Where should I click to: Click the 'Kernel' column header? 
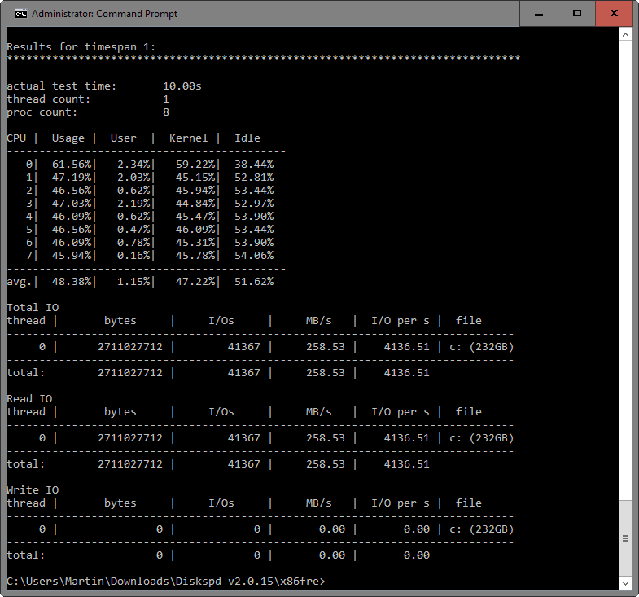[x=188, y=138]
